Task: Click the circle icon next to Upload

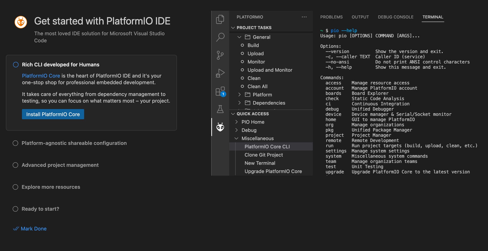Action: pos(242,54)
